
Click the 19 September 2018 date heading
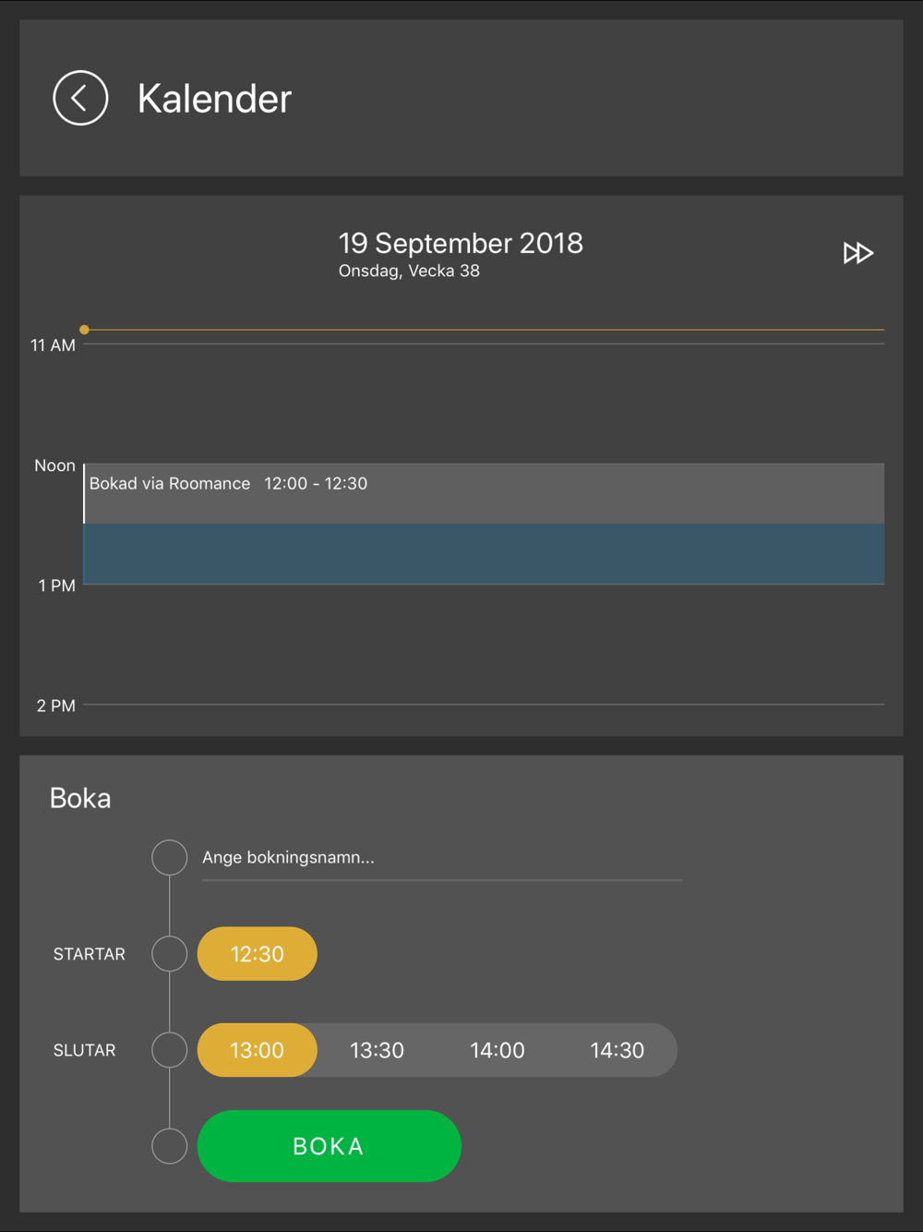click(461, 244)
